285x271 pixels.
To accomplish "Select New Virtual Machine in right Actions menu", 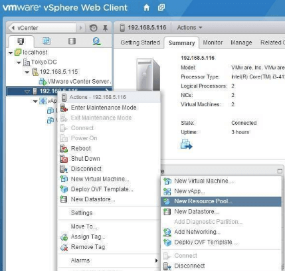I will click(x=221, y=181).
